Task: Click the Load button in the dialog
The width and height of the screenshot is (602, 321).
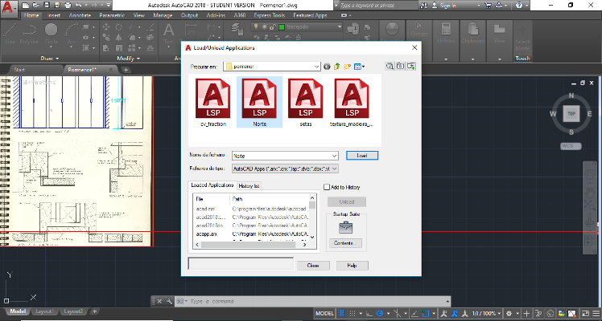Action: tap(362, 156)
